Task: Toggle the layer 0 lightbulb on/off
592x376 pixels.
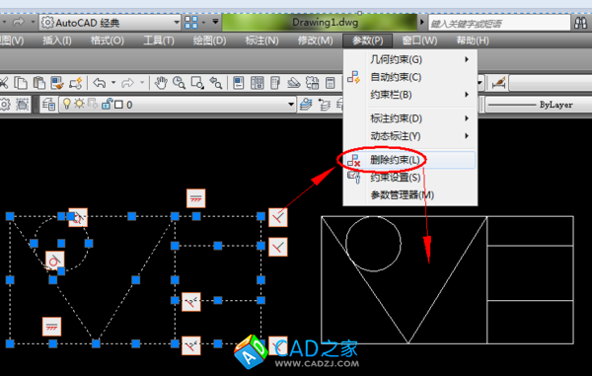Action: coord(67,104)
